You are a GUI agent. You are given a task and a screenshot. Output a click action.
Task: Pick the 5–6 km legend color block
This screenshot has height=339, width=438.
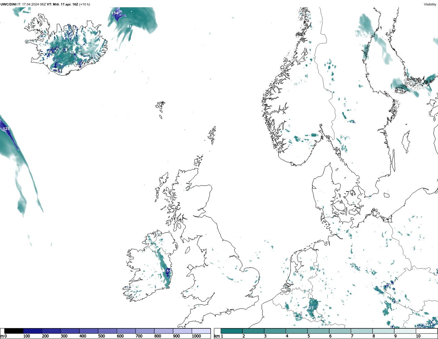tap(318, 331)
